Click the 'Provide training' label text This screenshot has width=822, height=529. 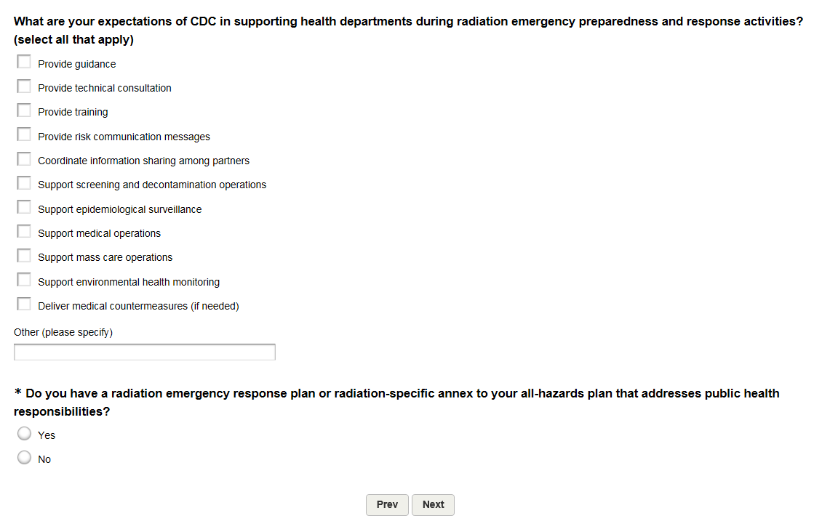pos(73,112)
